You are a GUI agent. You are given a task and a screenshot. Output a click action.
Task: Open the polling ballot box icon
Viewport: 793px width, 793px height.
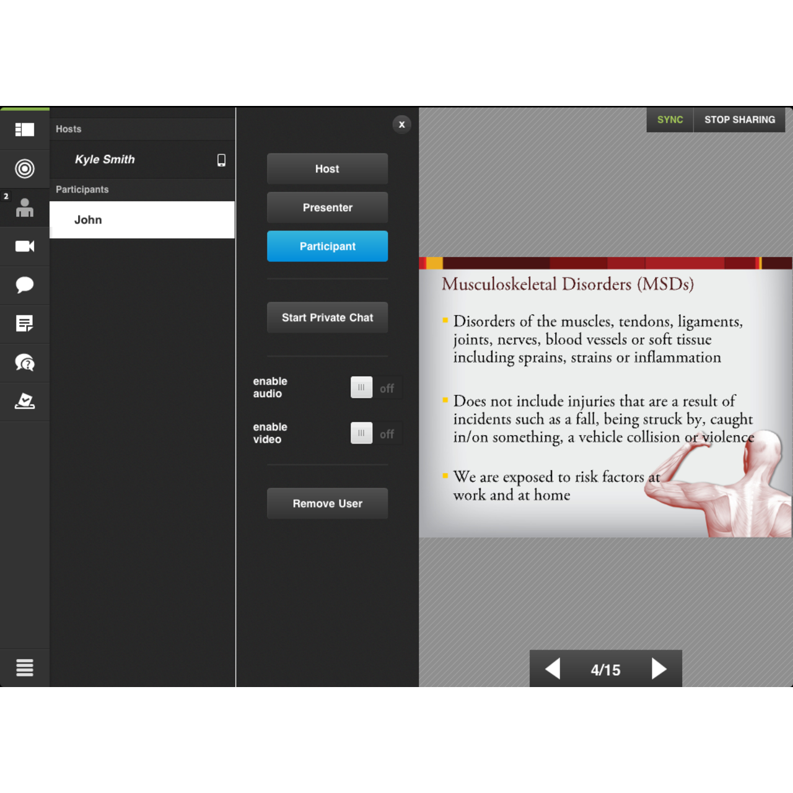point(25,401)
